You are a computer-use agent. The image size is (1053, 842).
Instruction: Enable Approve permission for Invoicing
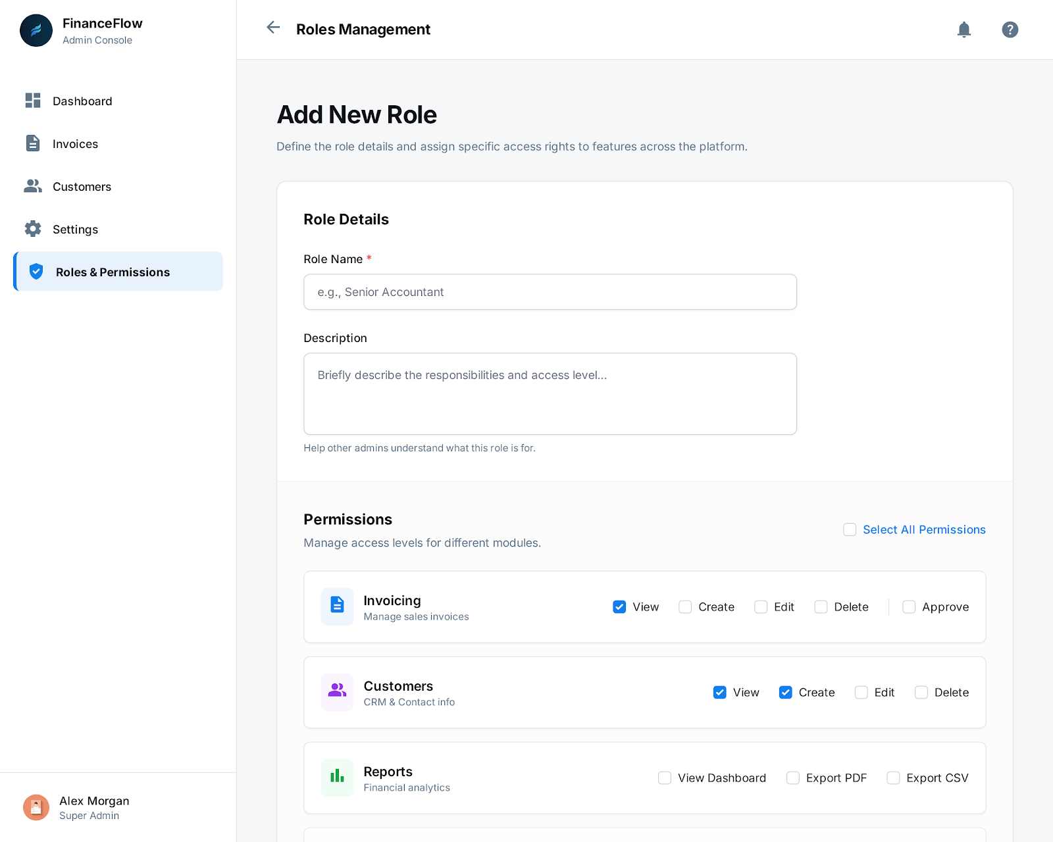(x=909, y=607)
